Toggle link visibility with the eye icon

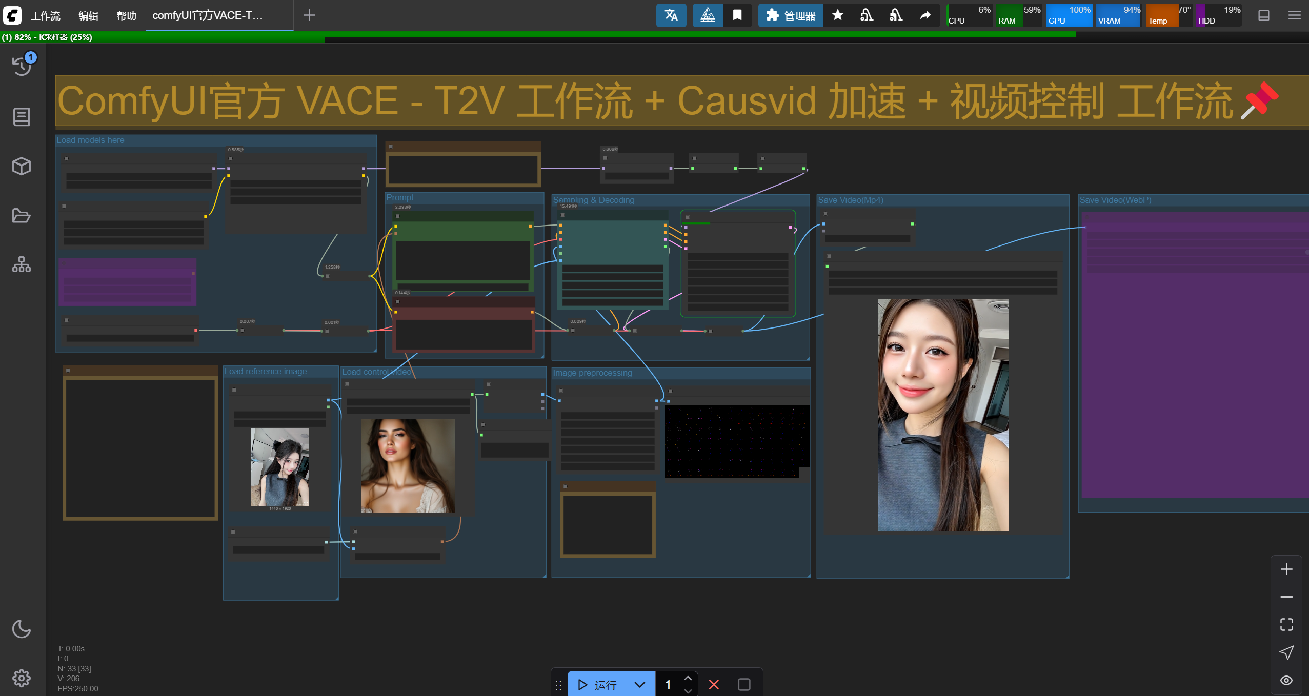coord(1286,680)
